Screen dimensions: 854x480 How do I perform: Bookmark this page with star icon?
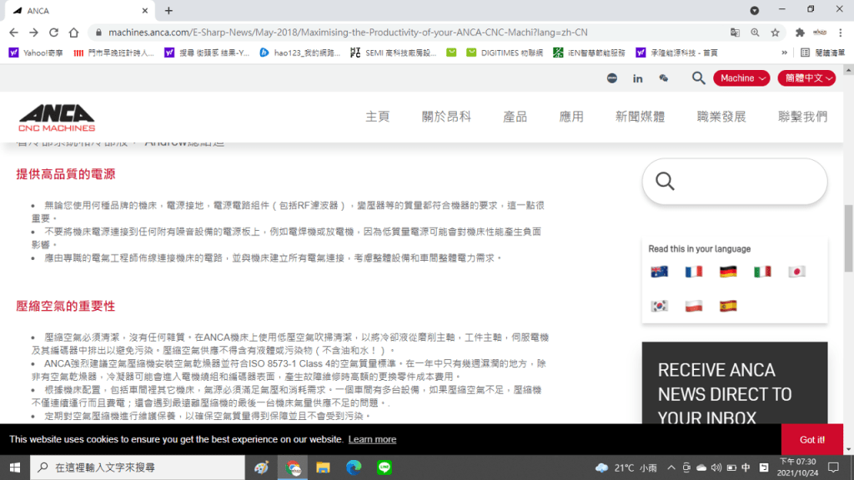coord(775,32)
